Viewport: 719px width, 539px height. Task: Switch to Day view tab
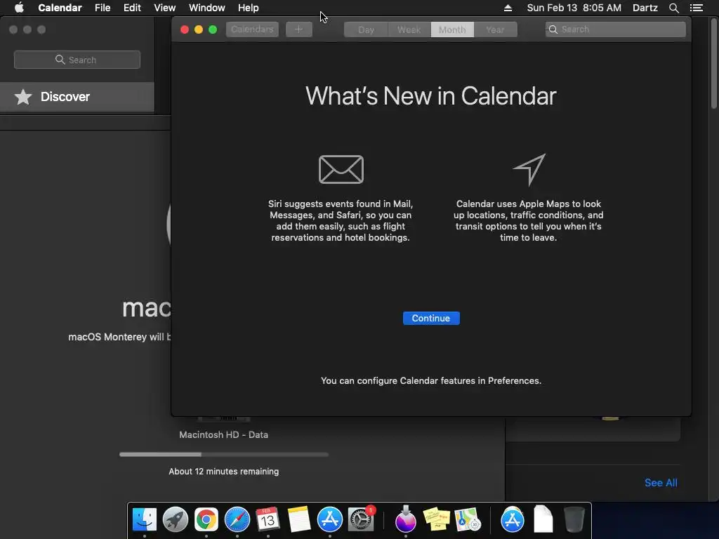pos(366,29)
